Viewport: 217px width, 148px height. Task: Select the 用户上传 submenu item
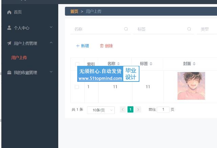[19, 58]
